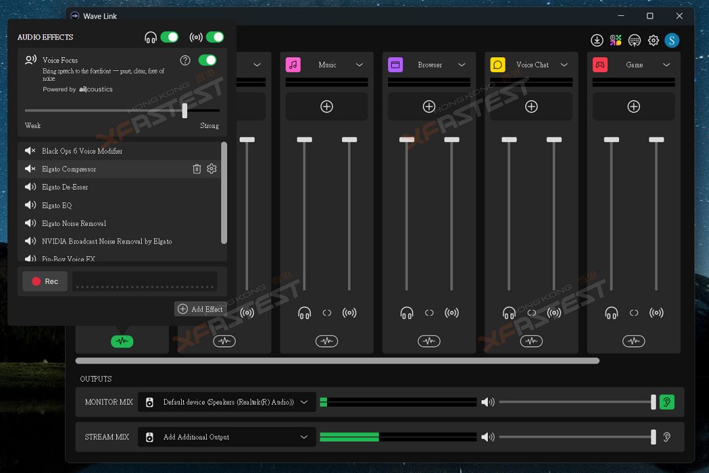The image size is (709, 473).
Task: Select the Elgato EQ effect row
Action: pyautogui.click(x=119, y=205)
